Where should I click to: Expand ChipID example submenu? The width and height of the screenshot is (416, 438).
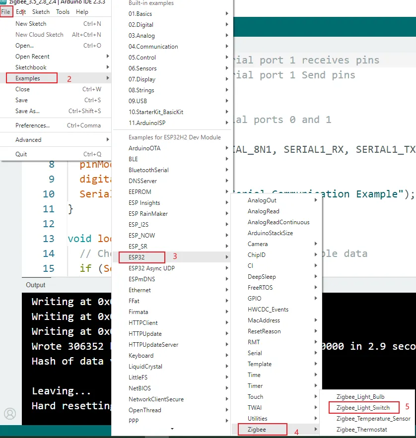tap(276, 254)
